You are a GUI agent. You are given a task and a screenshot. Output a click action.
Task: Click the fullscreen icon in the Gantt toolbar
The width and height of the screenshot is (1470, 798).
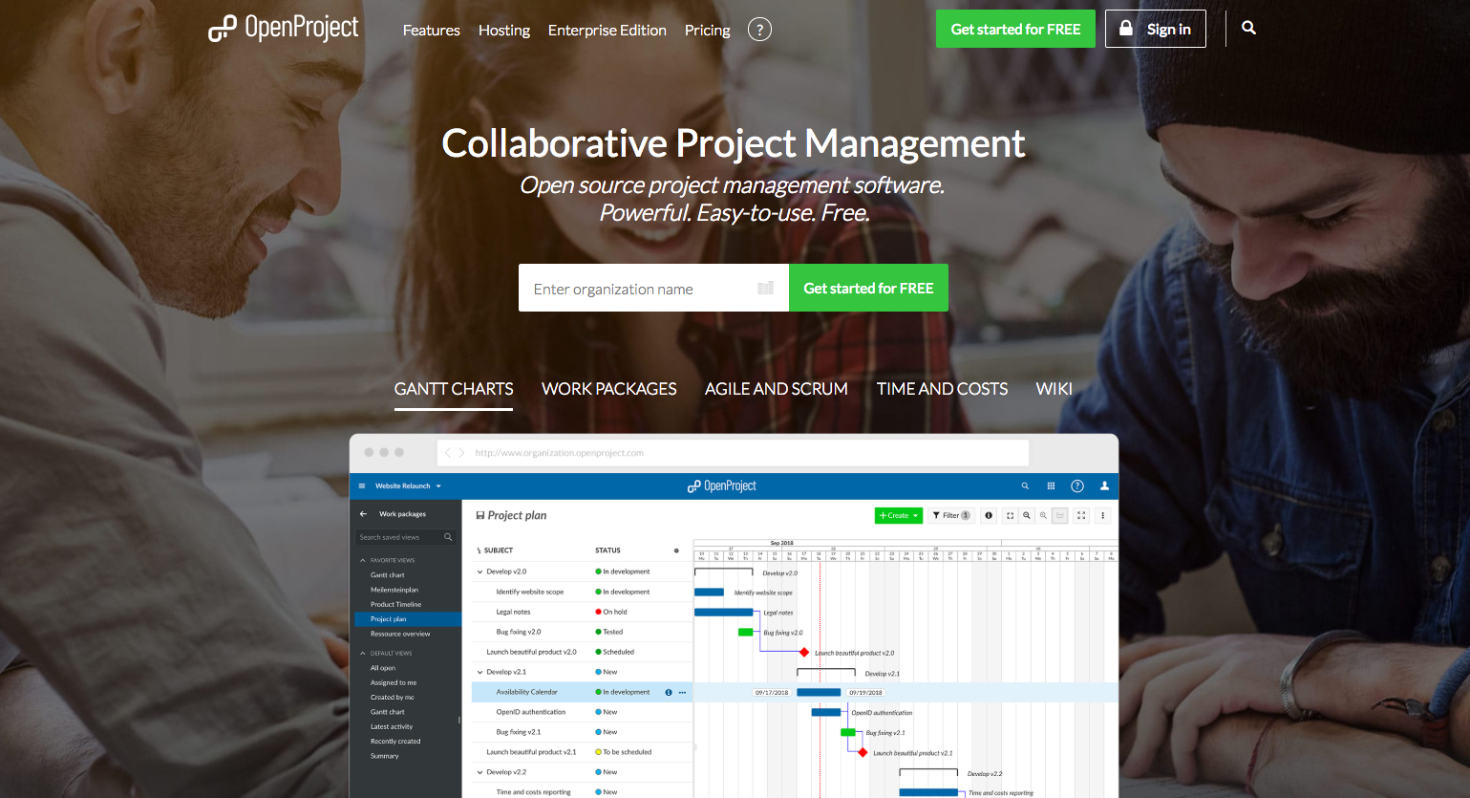click(1081, 515)
